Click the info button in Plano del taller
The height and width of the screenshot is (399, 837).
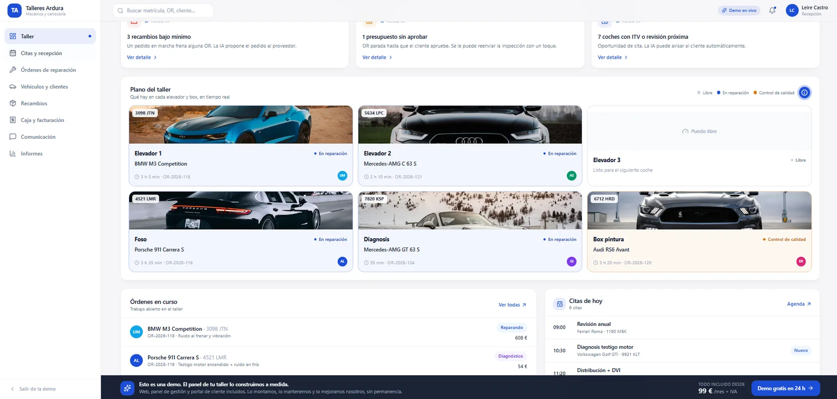coord(804,93)
